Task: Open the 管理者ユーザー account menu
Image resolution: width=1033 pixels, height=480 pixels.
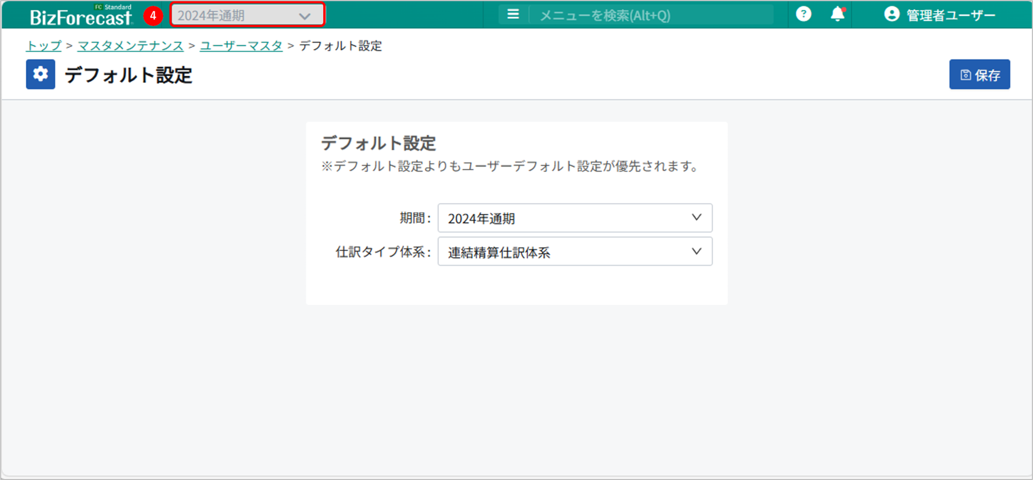Action: pos(950,15)
